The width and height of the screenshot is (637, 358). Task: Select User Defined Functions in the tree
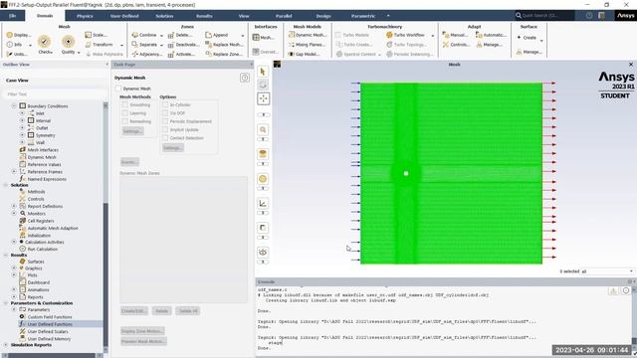(50, 324)
